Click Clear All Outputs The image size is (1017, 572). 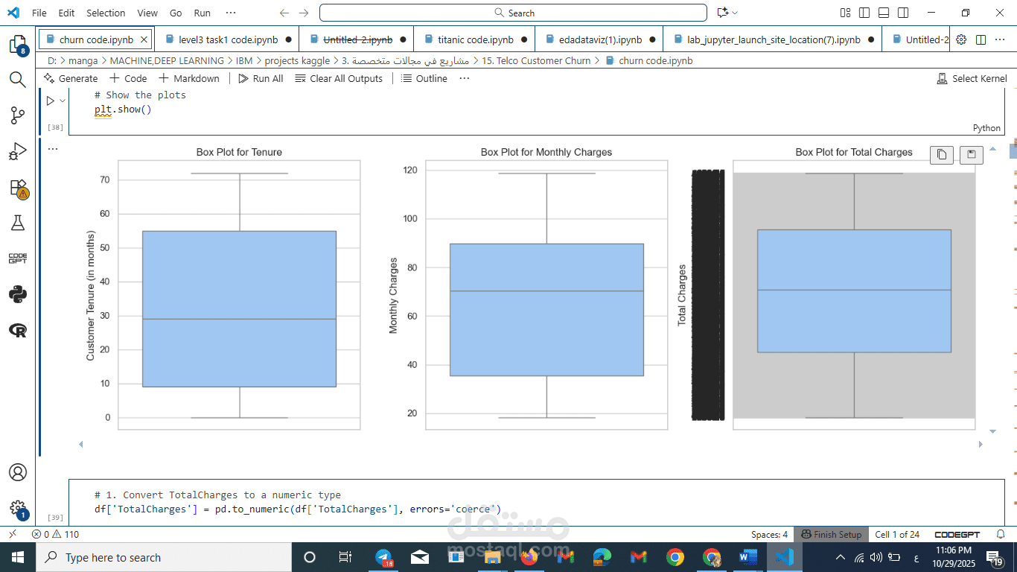pyautogui.click(x=339, y=78)
